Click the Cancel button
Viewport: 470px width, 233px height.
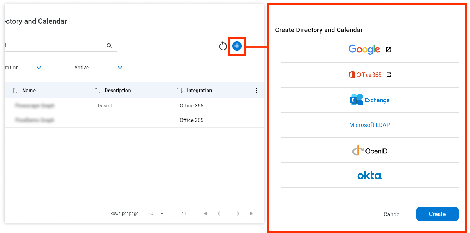[392, 214]
